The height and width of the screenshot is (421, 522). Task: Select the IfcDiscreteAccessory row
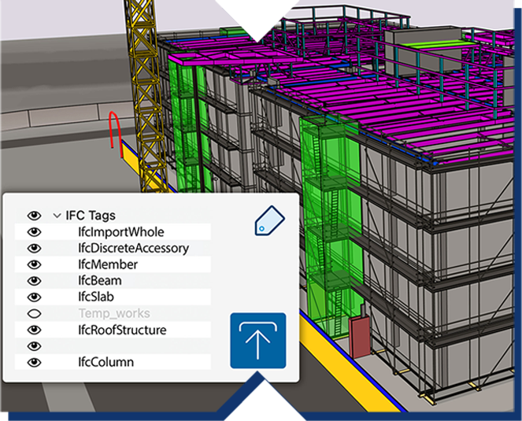[x=113, y=249]
